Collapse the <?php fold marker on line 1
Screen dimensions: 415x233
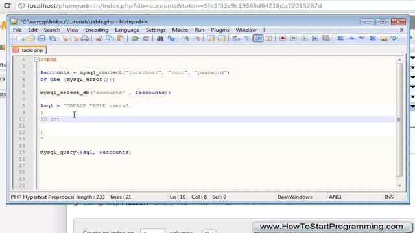(36, 60)
